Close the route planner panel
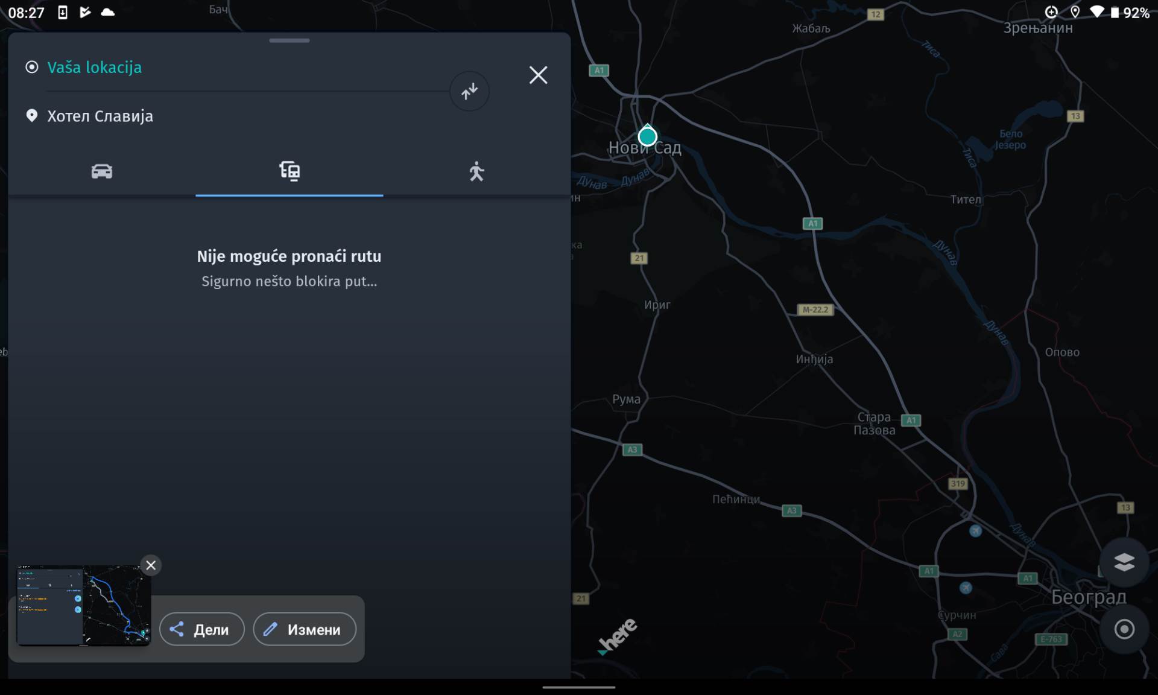Screen dimensions: 1158x695 point(538,75)
